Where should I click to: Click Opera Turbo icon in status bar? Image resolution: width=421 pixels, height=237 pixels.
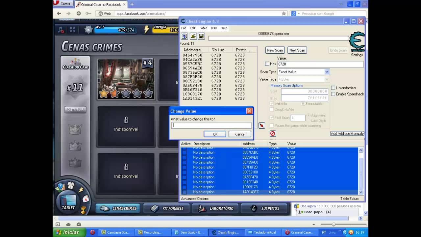click(78, 224)
